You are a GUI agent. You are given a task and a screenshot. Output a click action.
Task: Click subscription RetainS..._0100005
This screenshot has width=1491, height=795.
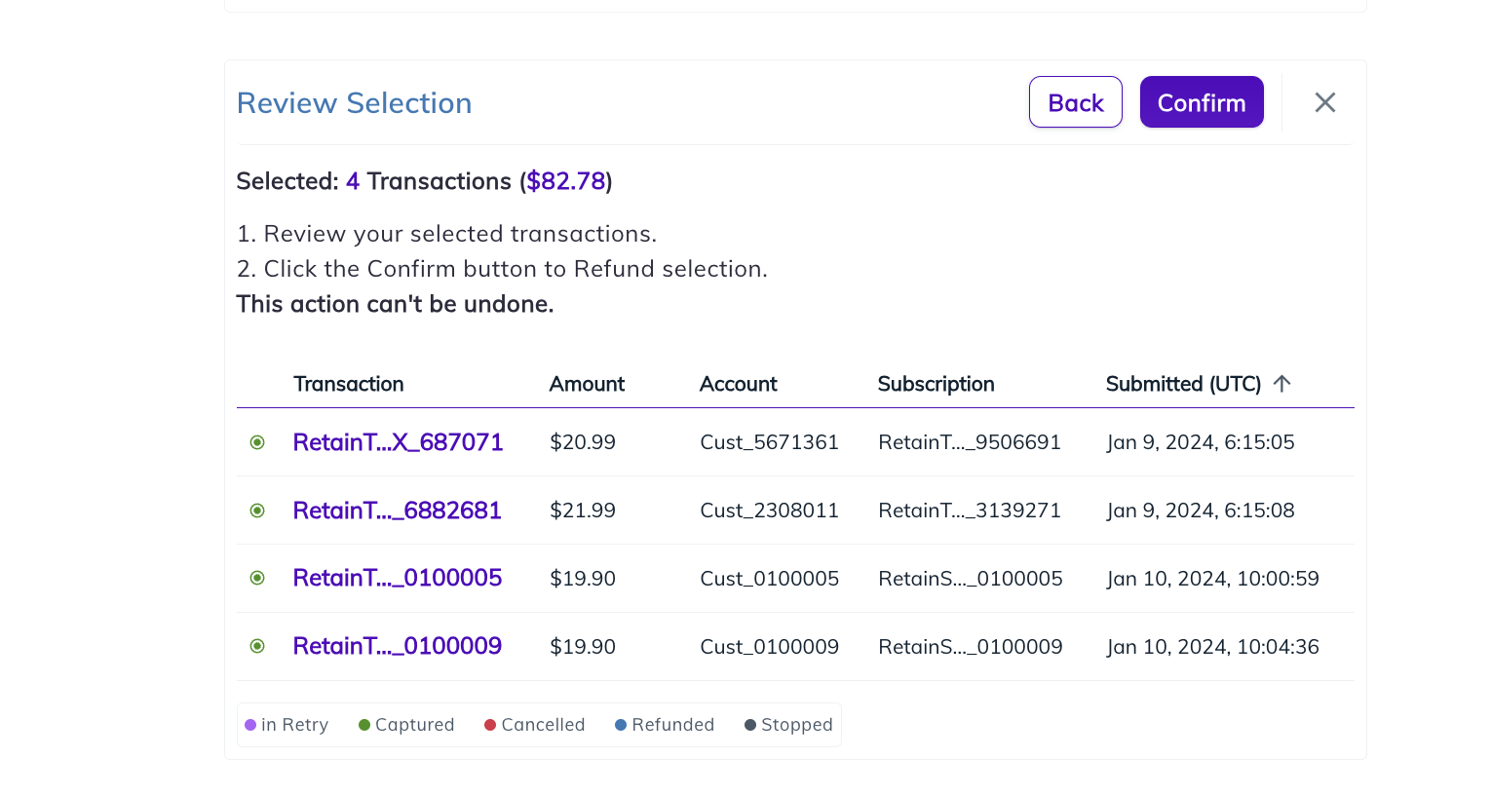point(971,579)
